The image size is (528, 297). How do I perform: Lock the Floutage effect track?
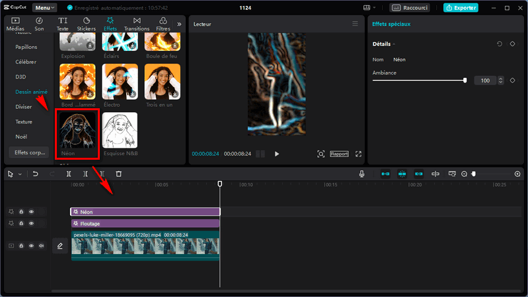tap(21, 223)
